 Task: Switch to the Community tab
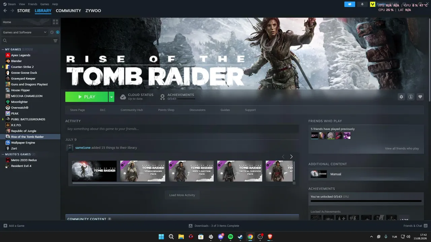[x=68, y=11]
